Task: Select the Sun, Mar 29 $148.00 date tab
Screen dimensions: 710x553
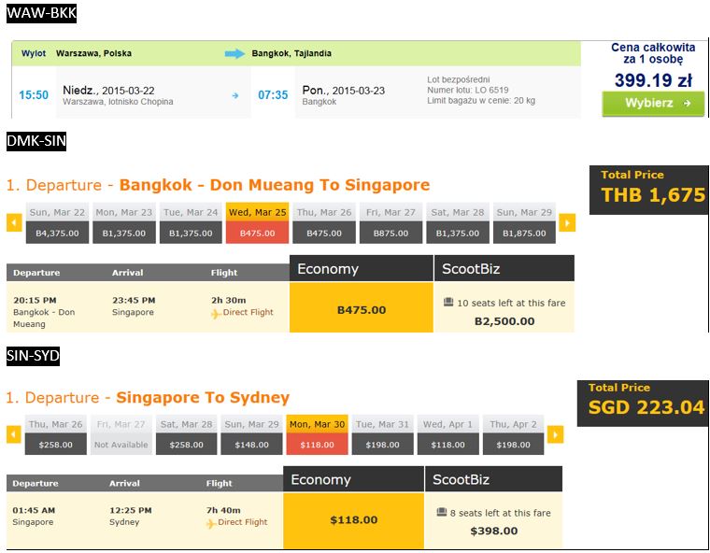Action: [x=251, y=434]
